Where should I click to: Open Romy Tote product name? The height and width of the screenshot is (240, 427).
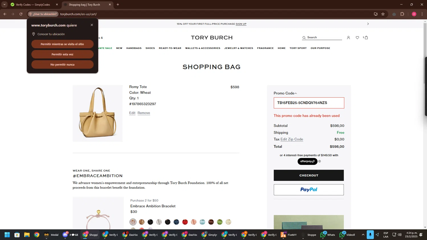click(x=138, y=87)
